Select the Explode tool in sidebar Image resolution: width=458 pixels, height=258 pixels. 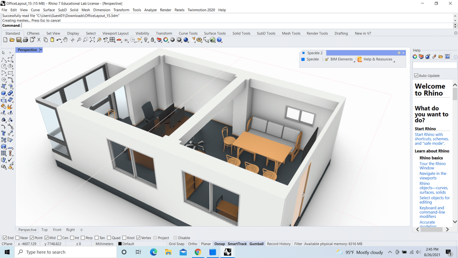[10, 106]
